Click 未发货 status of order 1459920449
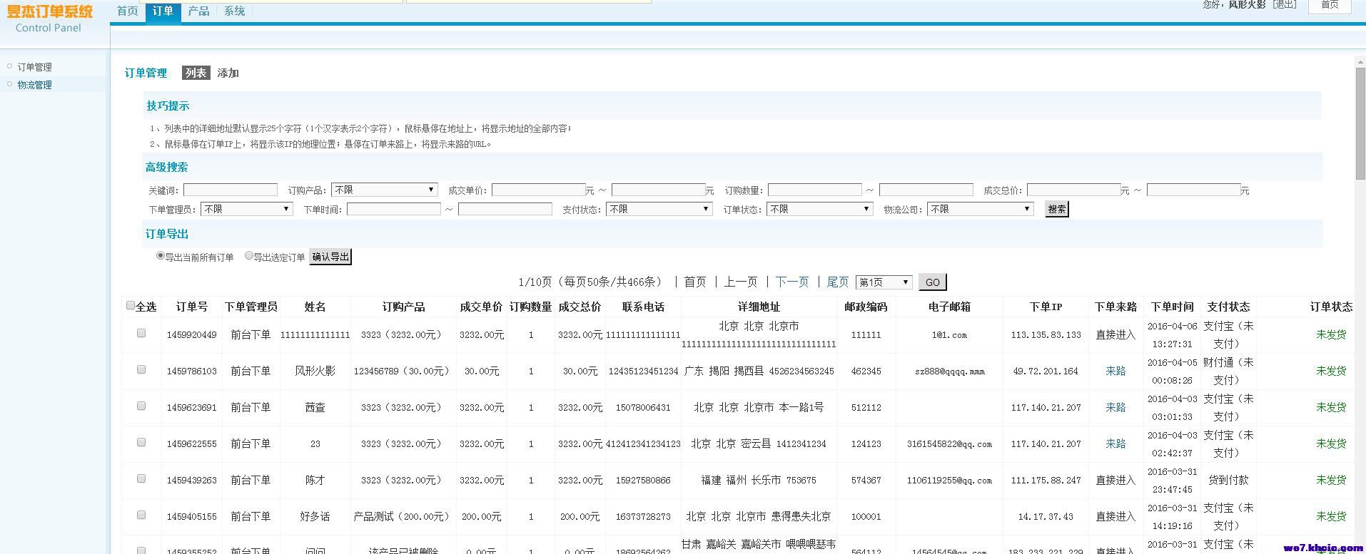Viewport: 1366px width, 554px height. point(1331,335)
